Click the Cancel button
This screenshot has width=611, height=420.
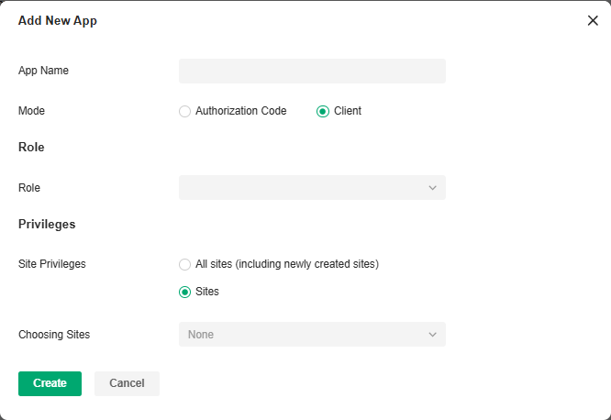pyautogui.click(x=127, y=383)
